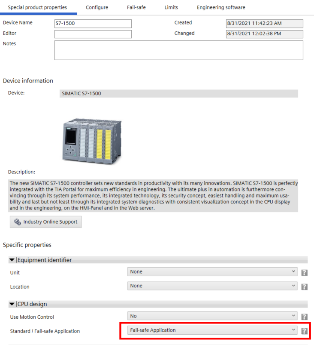Click the Device information heading

[28, 81]
